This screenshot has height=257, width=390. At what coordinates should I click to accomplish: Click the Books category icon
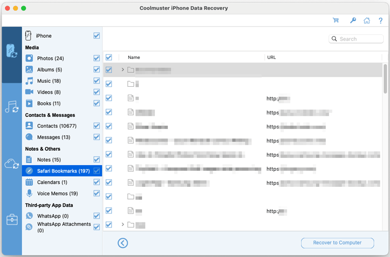29,103
